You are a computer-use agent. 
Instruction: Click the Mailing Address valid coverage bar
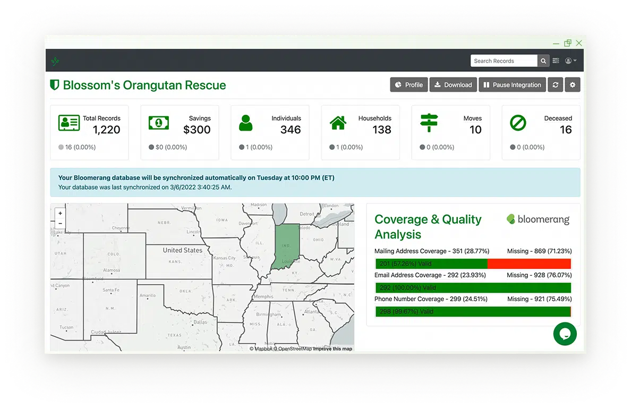pyautogui.click(x=431, y=263)
